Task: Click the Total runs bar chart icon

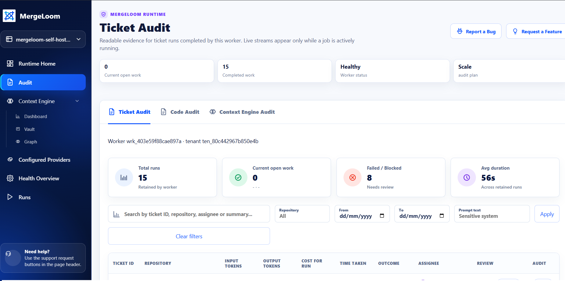Action: 124,178
